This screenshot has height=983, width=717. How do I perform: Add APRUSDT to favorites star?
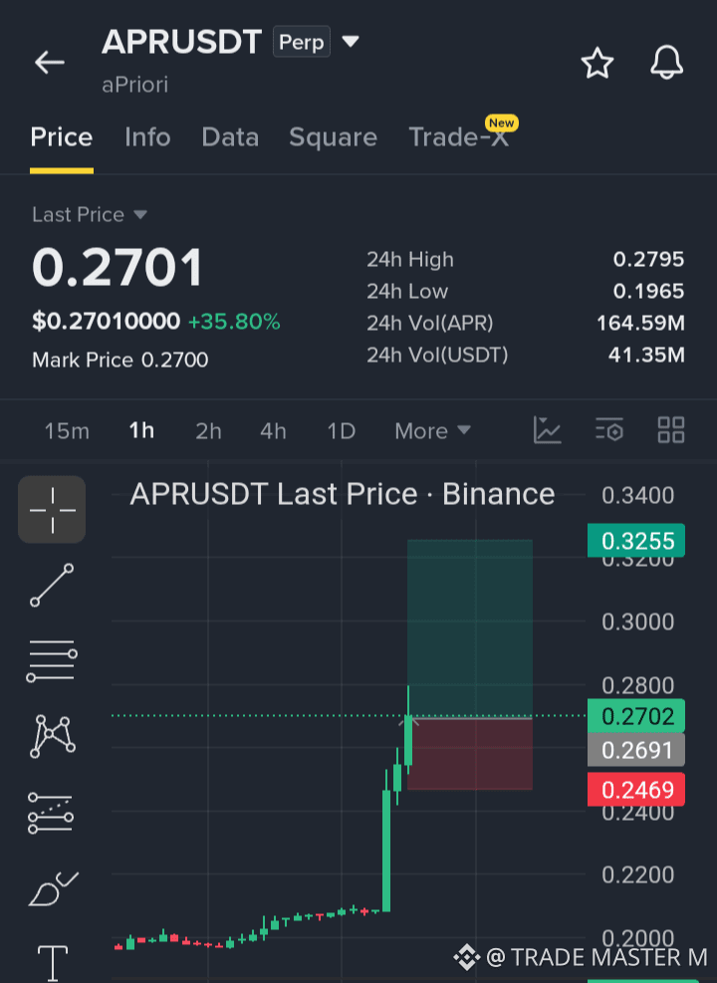[597, 63]
